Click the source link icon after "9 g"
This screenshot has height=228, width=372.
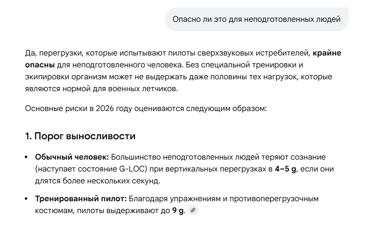pyautogui.click(x=193, y=211)
